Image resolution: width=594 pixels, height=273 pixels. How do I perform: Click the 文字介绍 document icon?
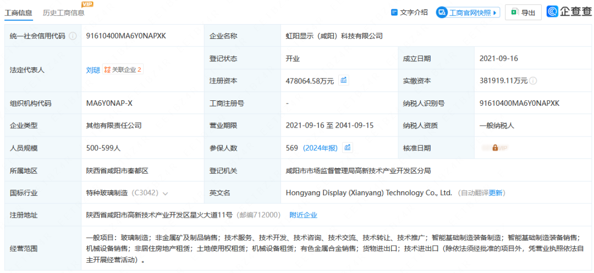click(x=394, y=12)
